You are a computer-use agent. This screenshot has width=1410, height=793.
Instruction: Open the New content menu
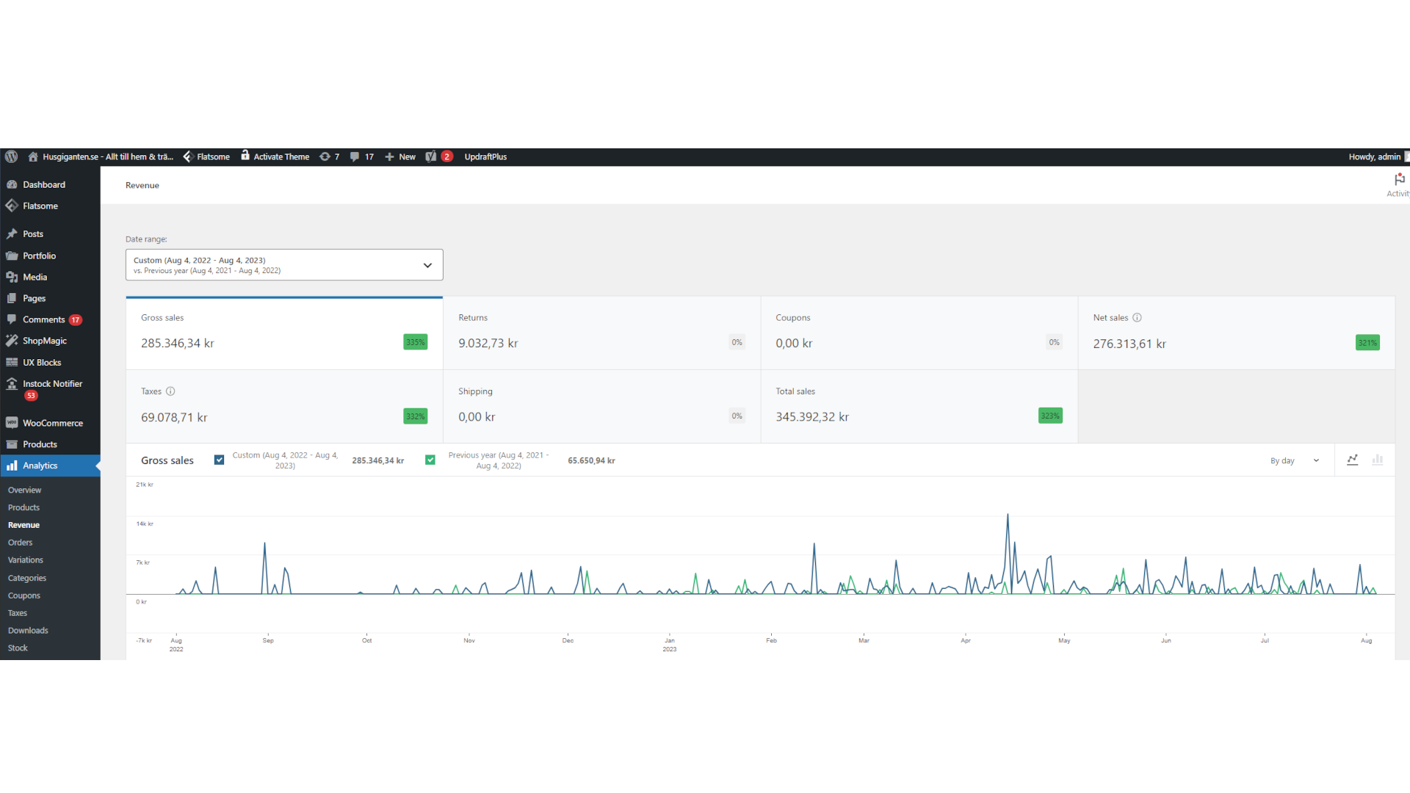coord(400,156)
